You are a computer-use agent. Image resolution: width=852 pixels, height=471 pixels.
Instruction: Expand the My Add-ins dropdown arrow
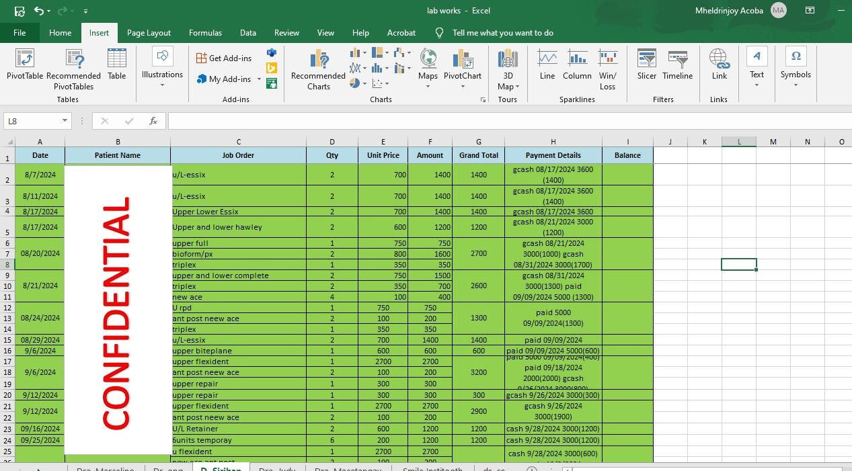tap(259, 79)
